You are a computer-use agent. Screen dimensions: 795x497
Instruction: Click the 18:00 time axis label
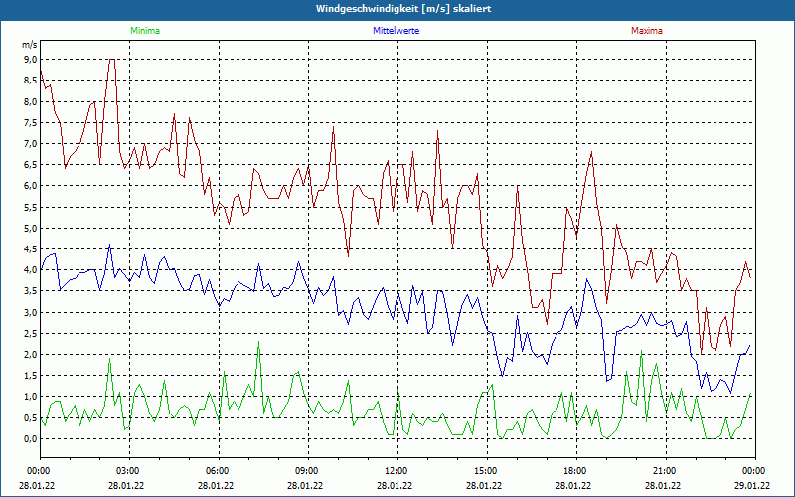574,471
